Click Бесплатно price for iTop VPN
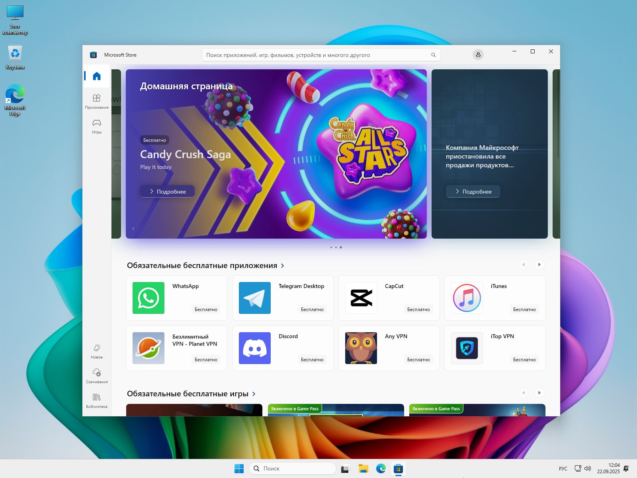The height and width of the screenshot is (478, 637). tap(524, 360)
